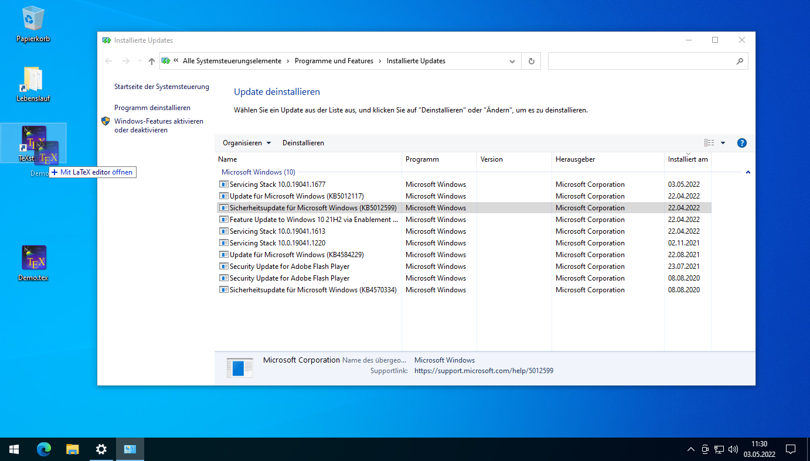This screenshot has width=810, height=461.
Task: Sort by the Programm column header
Action: point(439,159)
